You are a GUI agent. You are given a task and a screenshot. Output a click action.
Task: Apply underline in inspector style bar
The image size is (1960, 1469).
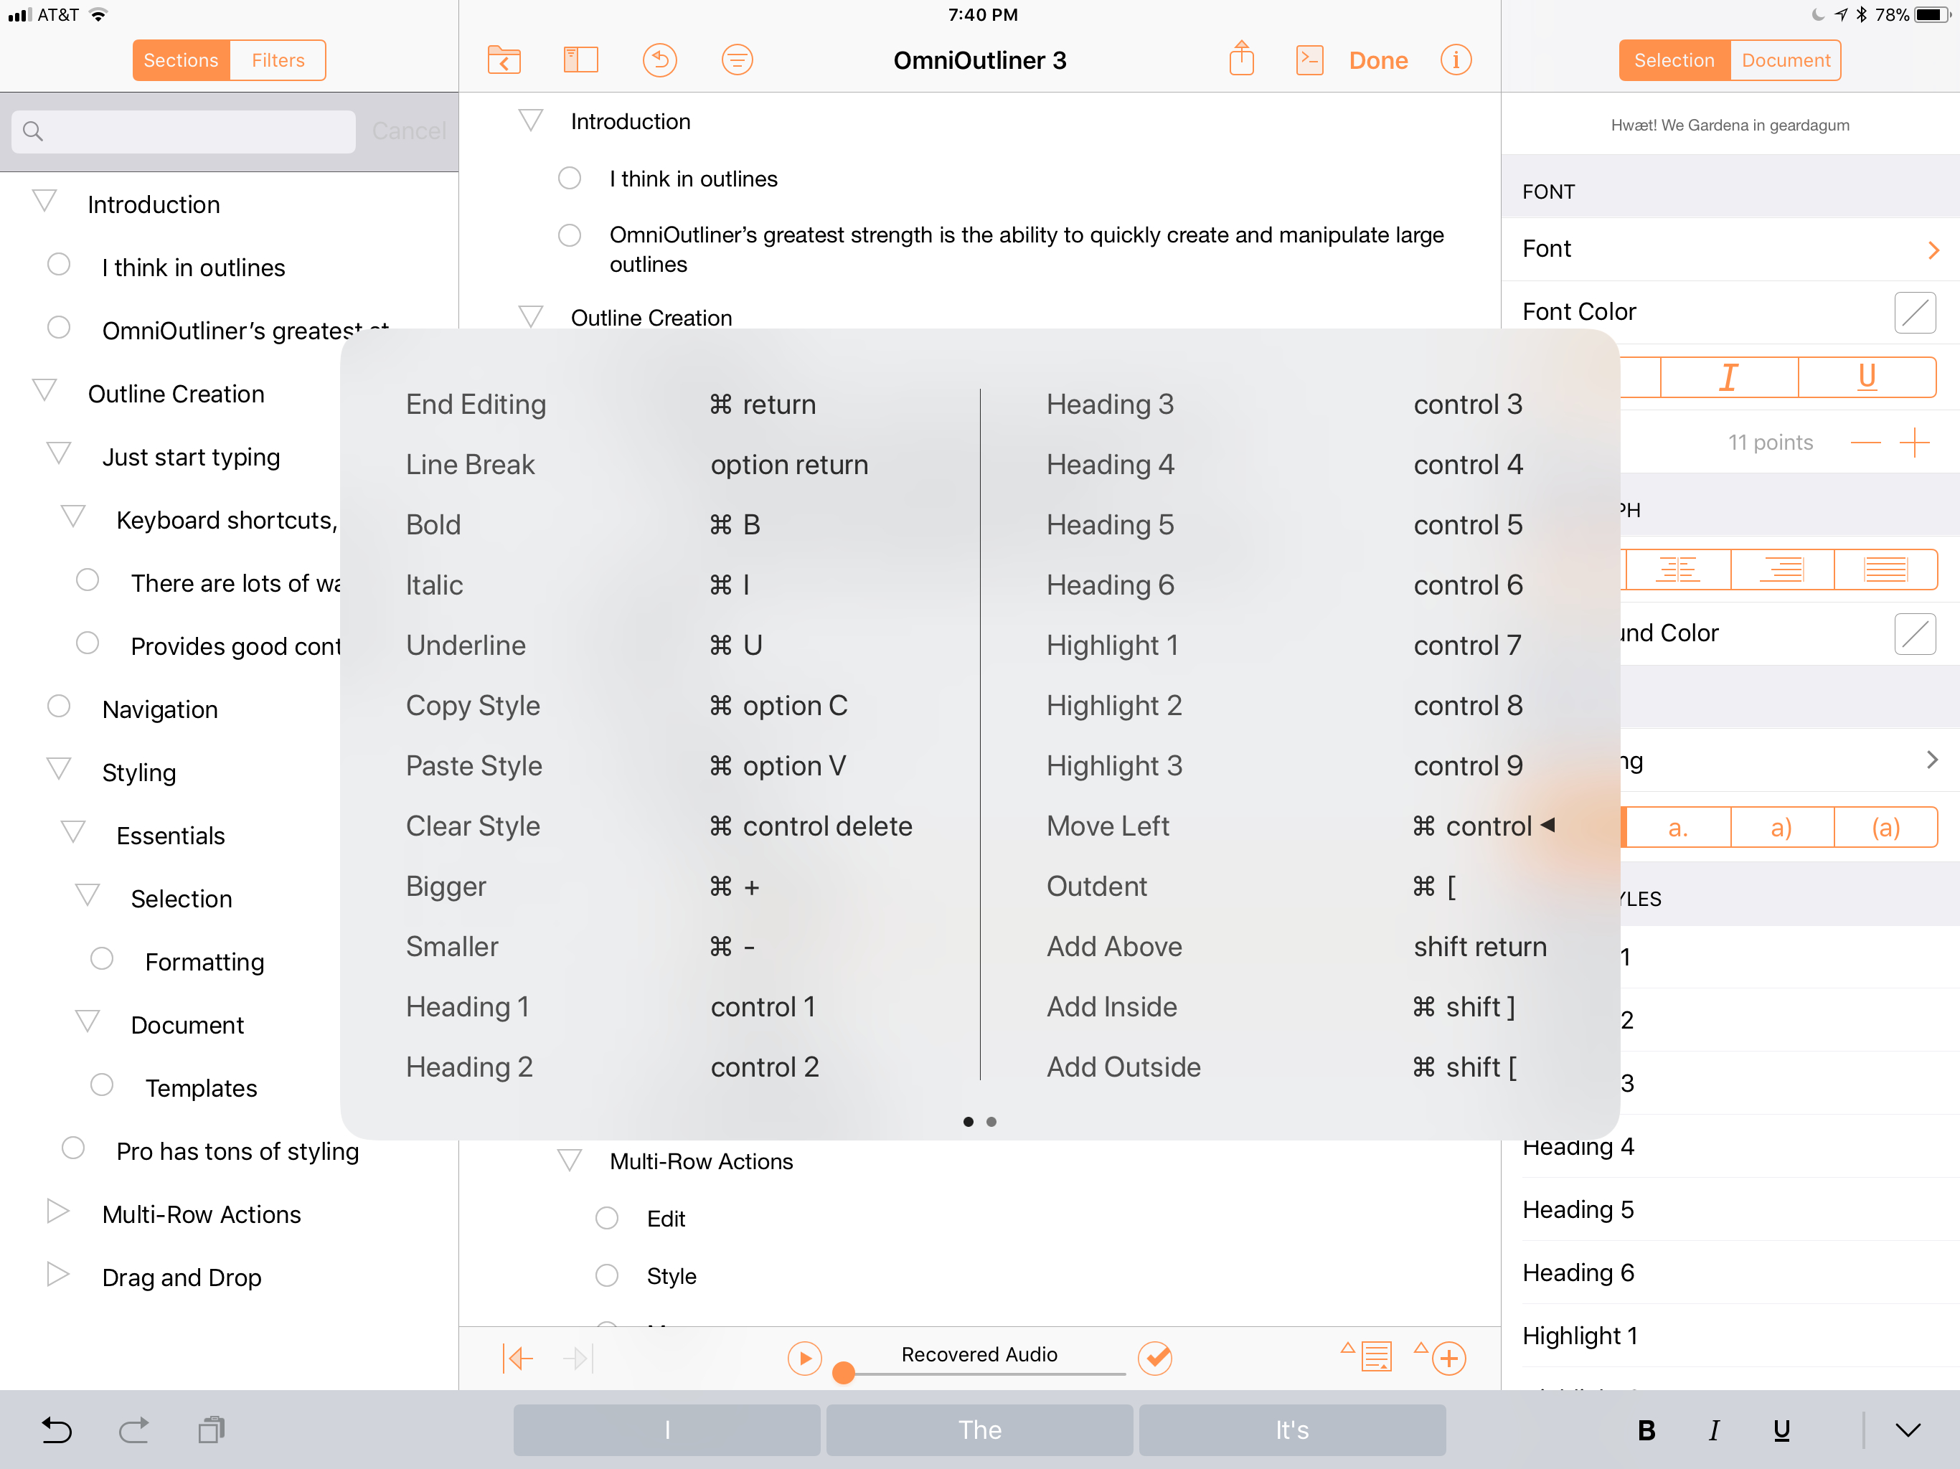click(1867, 377)
